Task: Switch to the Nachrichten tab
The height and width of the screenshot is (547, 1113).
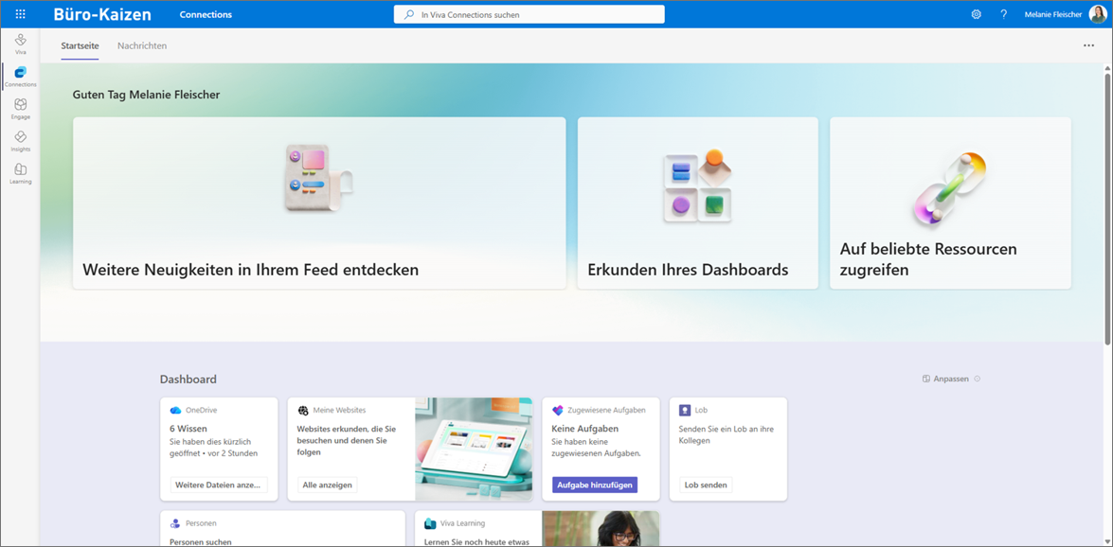Action: [142, 45]
